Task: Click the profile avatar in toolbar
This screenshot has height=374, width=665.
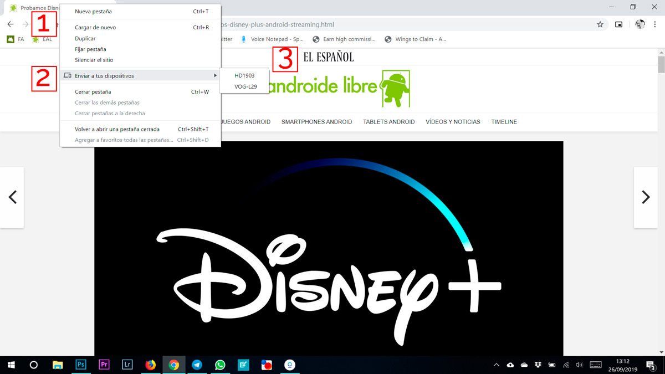Action: [640, 24]
